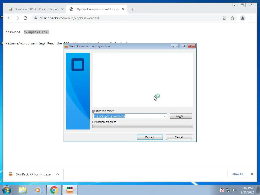Open Chrome's three-dot menu
The width and height of the screenshot is (260, 195).
251,18
